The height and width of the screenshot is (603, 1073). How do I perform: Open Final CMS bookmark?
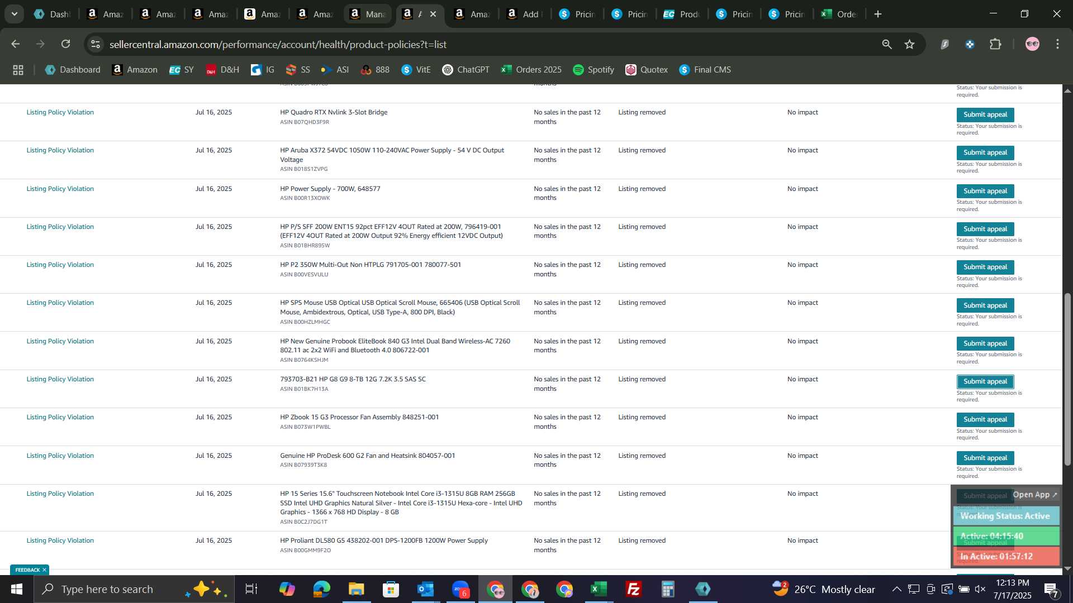[x=705, y=70]
